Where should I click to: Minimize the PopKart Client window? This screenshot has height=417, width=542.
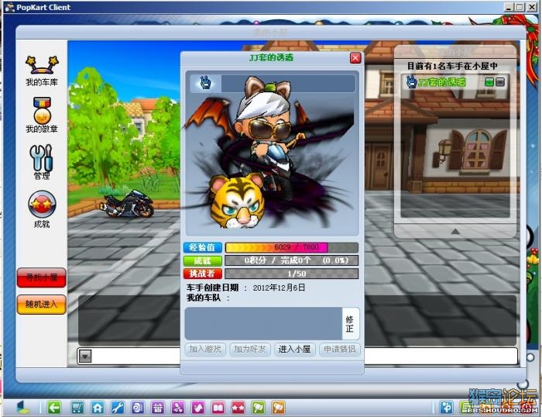508,7
